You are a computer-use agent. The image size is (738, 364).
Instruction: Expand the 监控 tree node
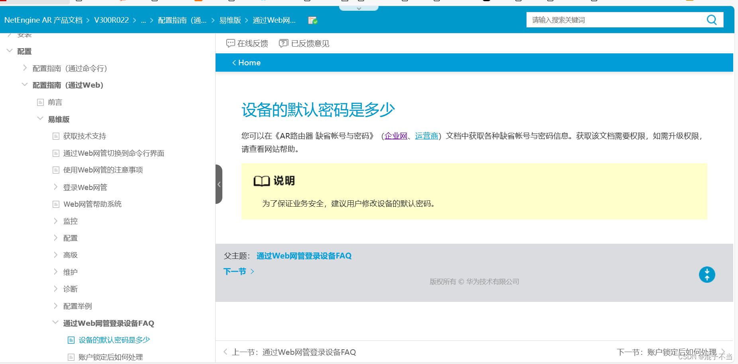point(56,221)
